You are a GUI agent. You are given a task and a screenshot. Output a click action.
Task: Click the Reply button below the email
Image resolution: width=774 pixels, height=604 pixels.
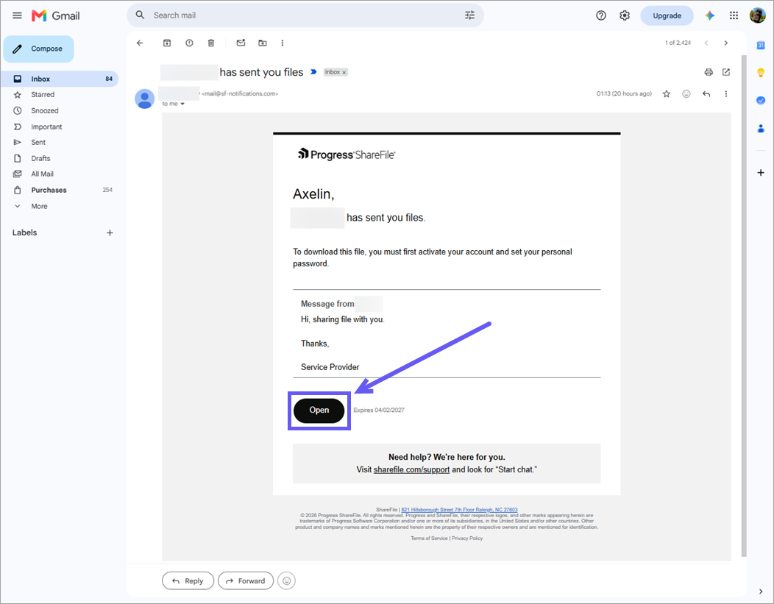click(x=188, y=580)
